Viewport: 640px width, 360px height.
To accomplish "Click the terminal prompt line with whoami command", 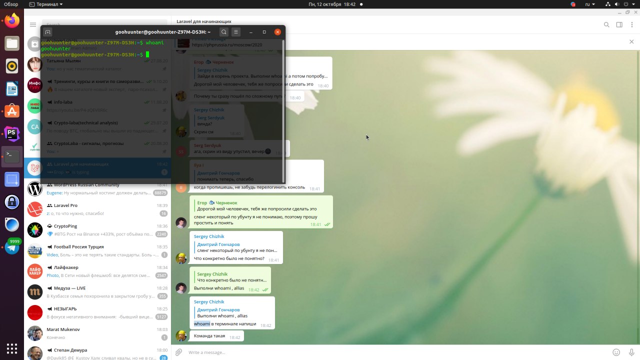I will 102,43.
